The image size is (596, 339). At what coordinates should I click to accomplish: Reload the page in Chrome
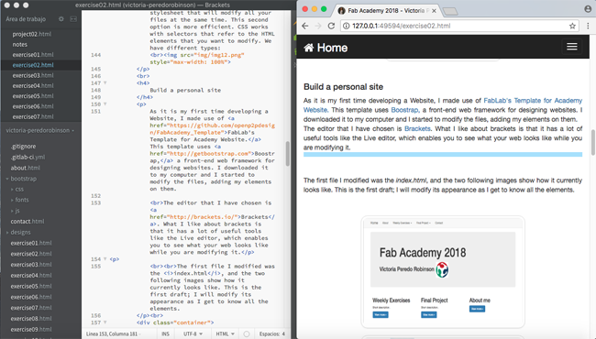331,26
